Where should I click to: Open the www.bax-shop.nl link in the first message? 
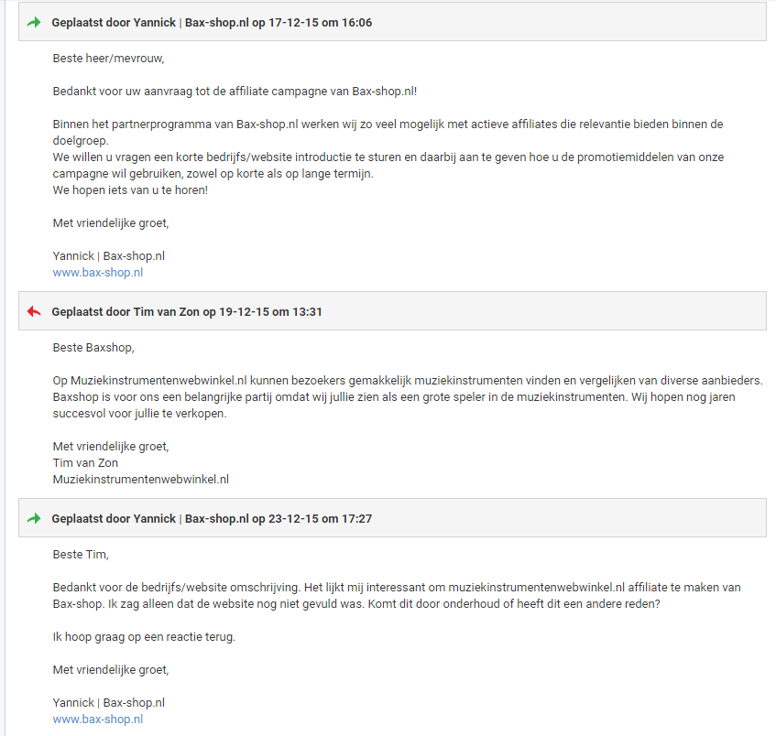[x=98, y=273]
